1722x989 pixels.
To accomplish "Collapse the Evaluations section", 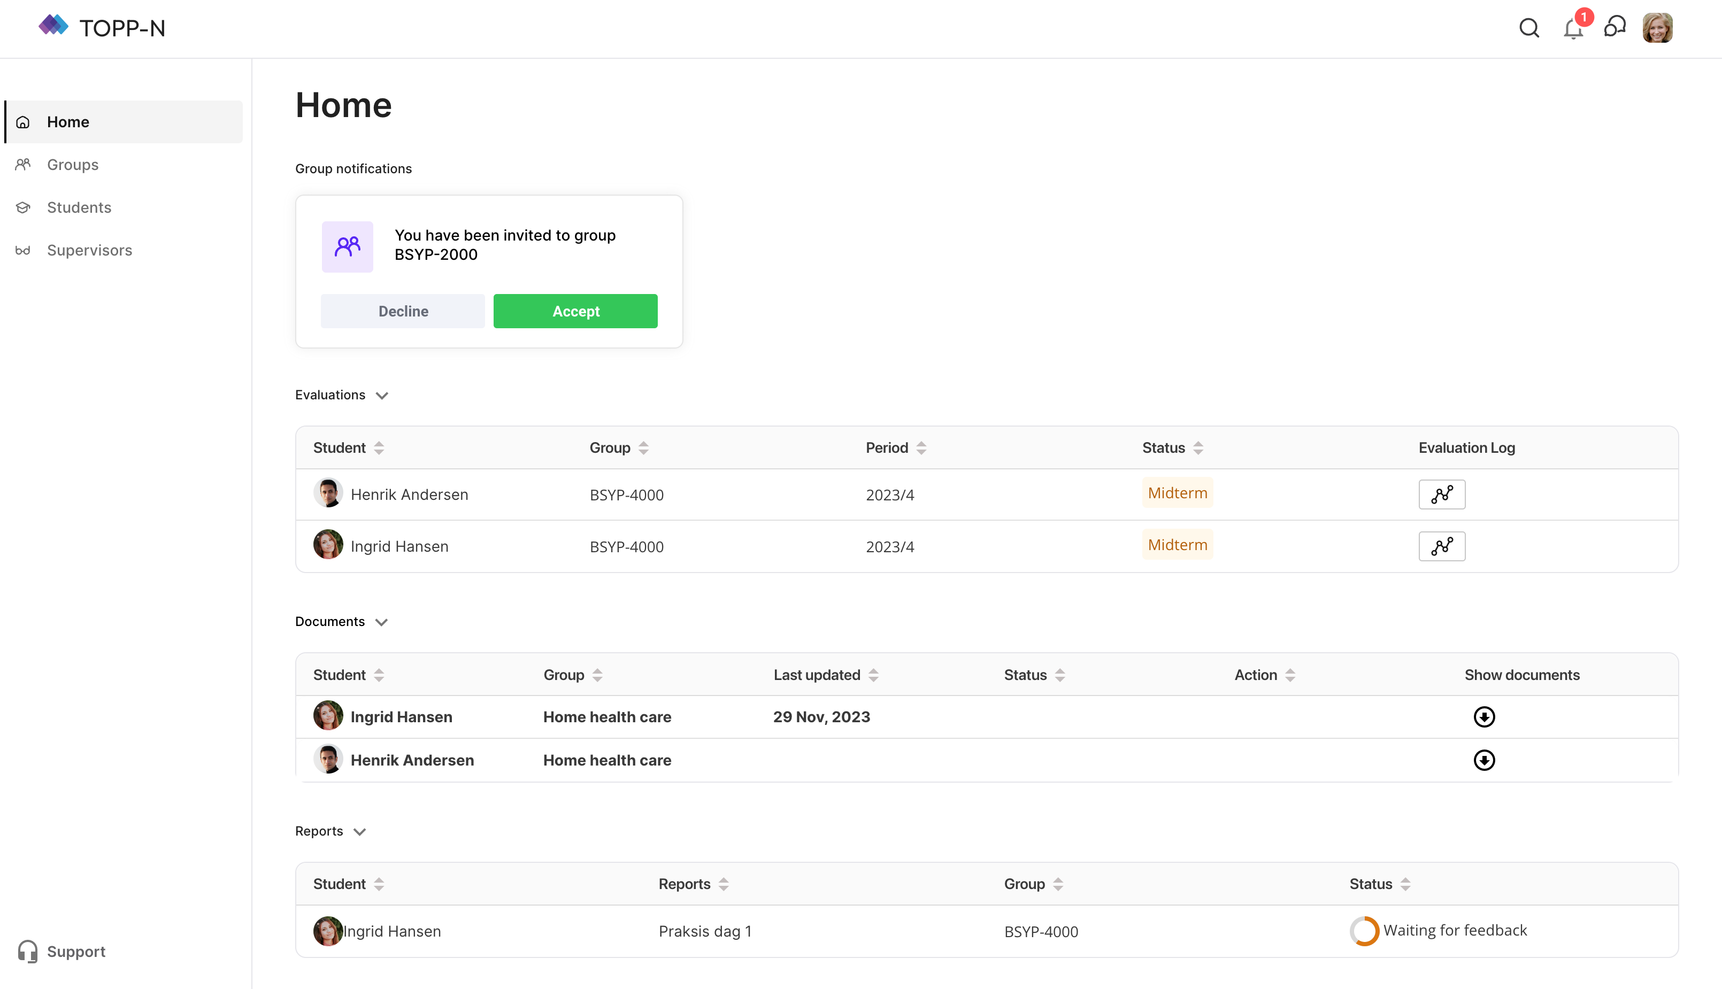I will [x=382, y=395].
